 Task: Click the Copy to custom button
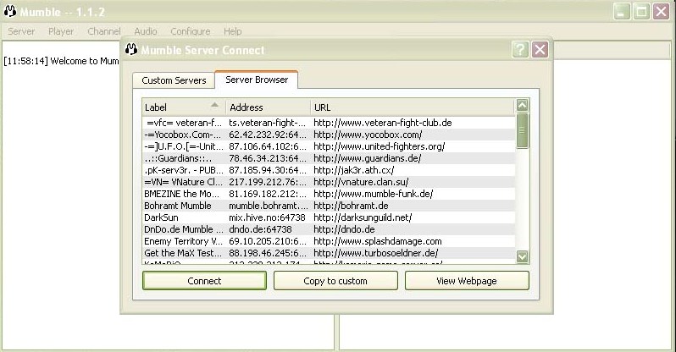(x=335, y=281)
